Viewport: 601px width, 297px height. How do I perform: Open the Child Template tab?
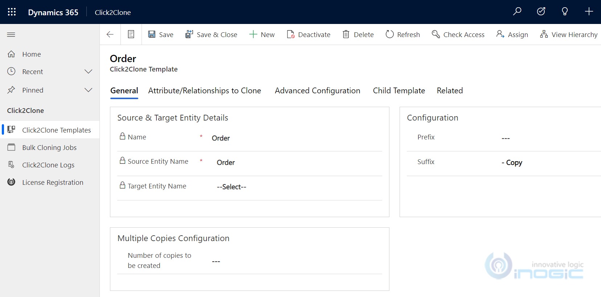click(x=399, y=91)
